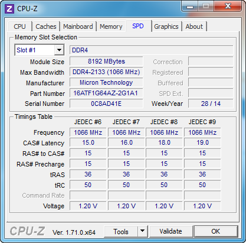Click the disabled maximize window icon

click(x=206, y=6)
